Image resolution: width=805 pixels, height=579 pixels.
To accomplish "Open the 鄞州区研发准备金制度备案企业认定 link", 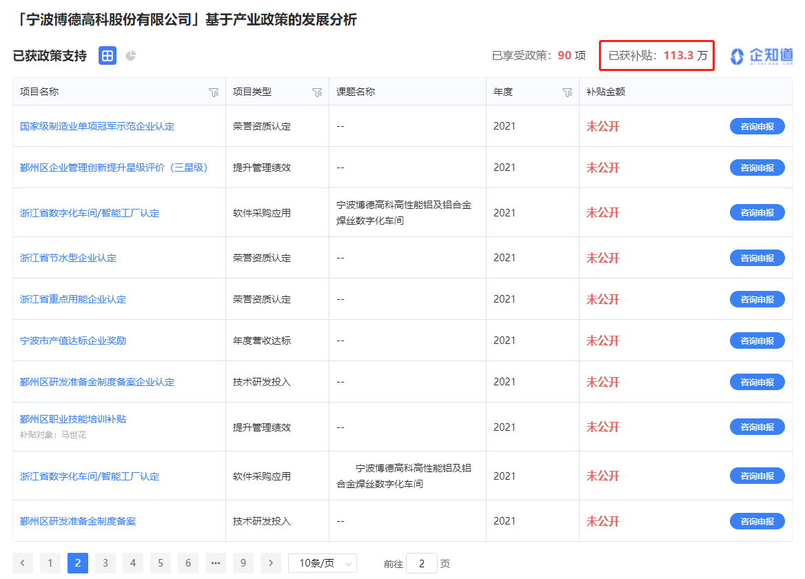I will [97, 382].
